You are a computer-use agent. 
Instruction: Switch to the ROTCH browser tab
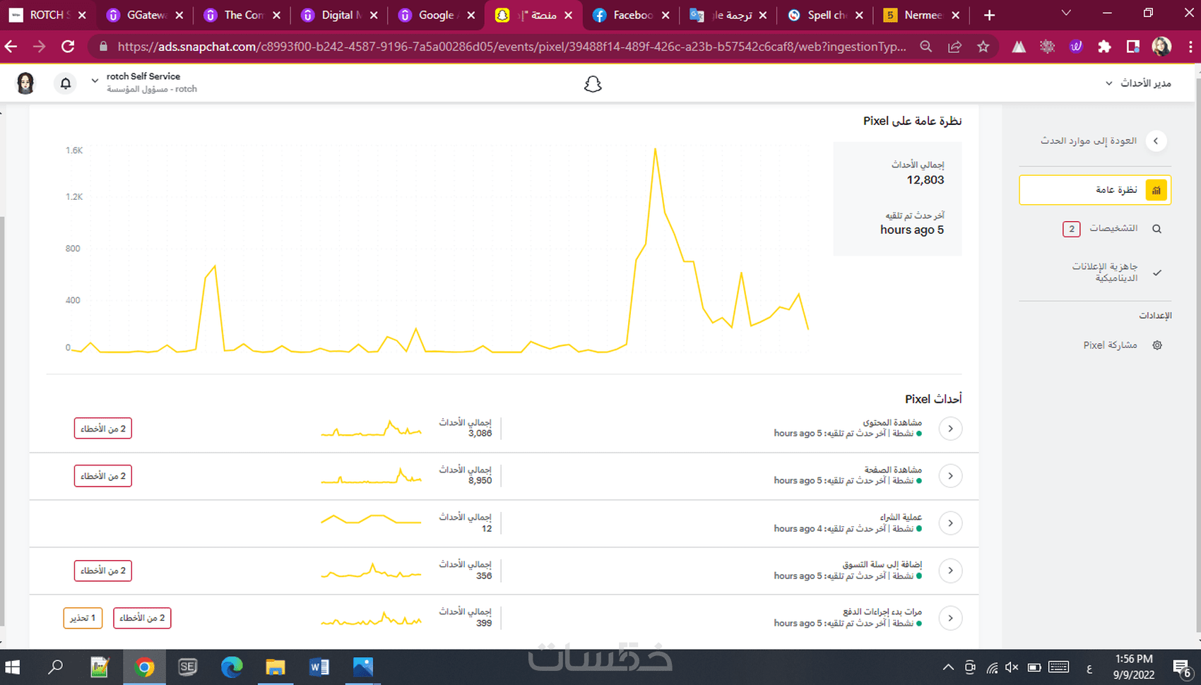coord(48,15)
